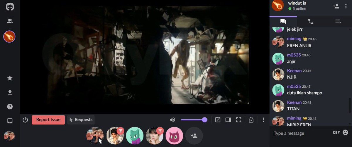Viewport: 352px width, 147px height.
Task: Invite a user via the header add-person icon
Action: [336, 6]
